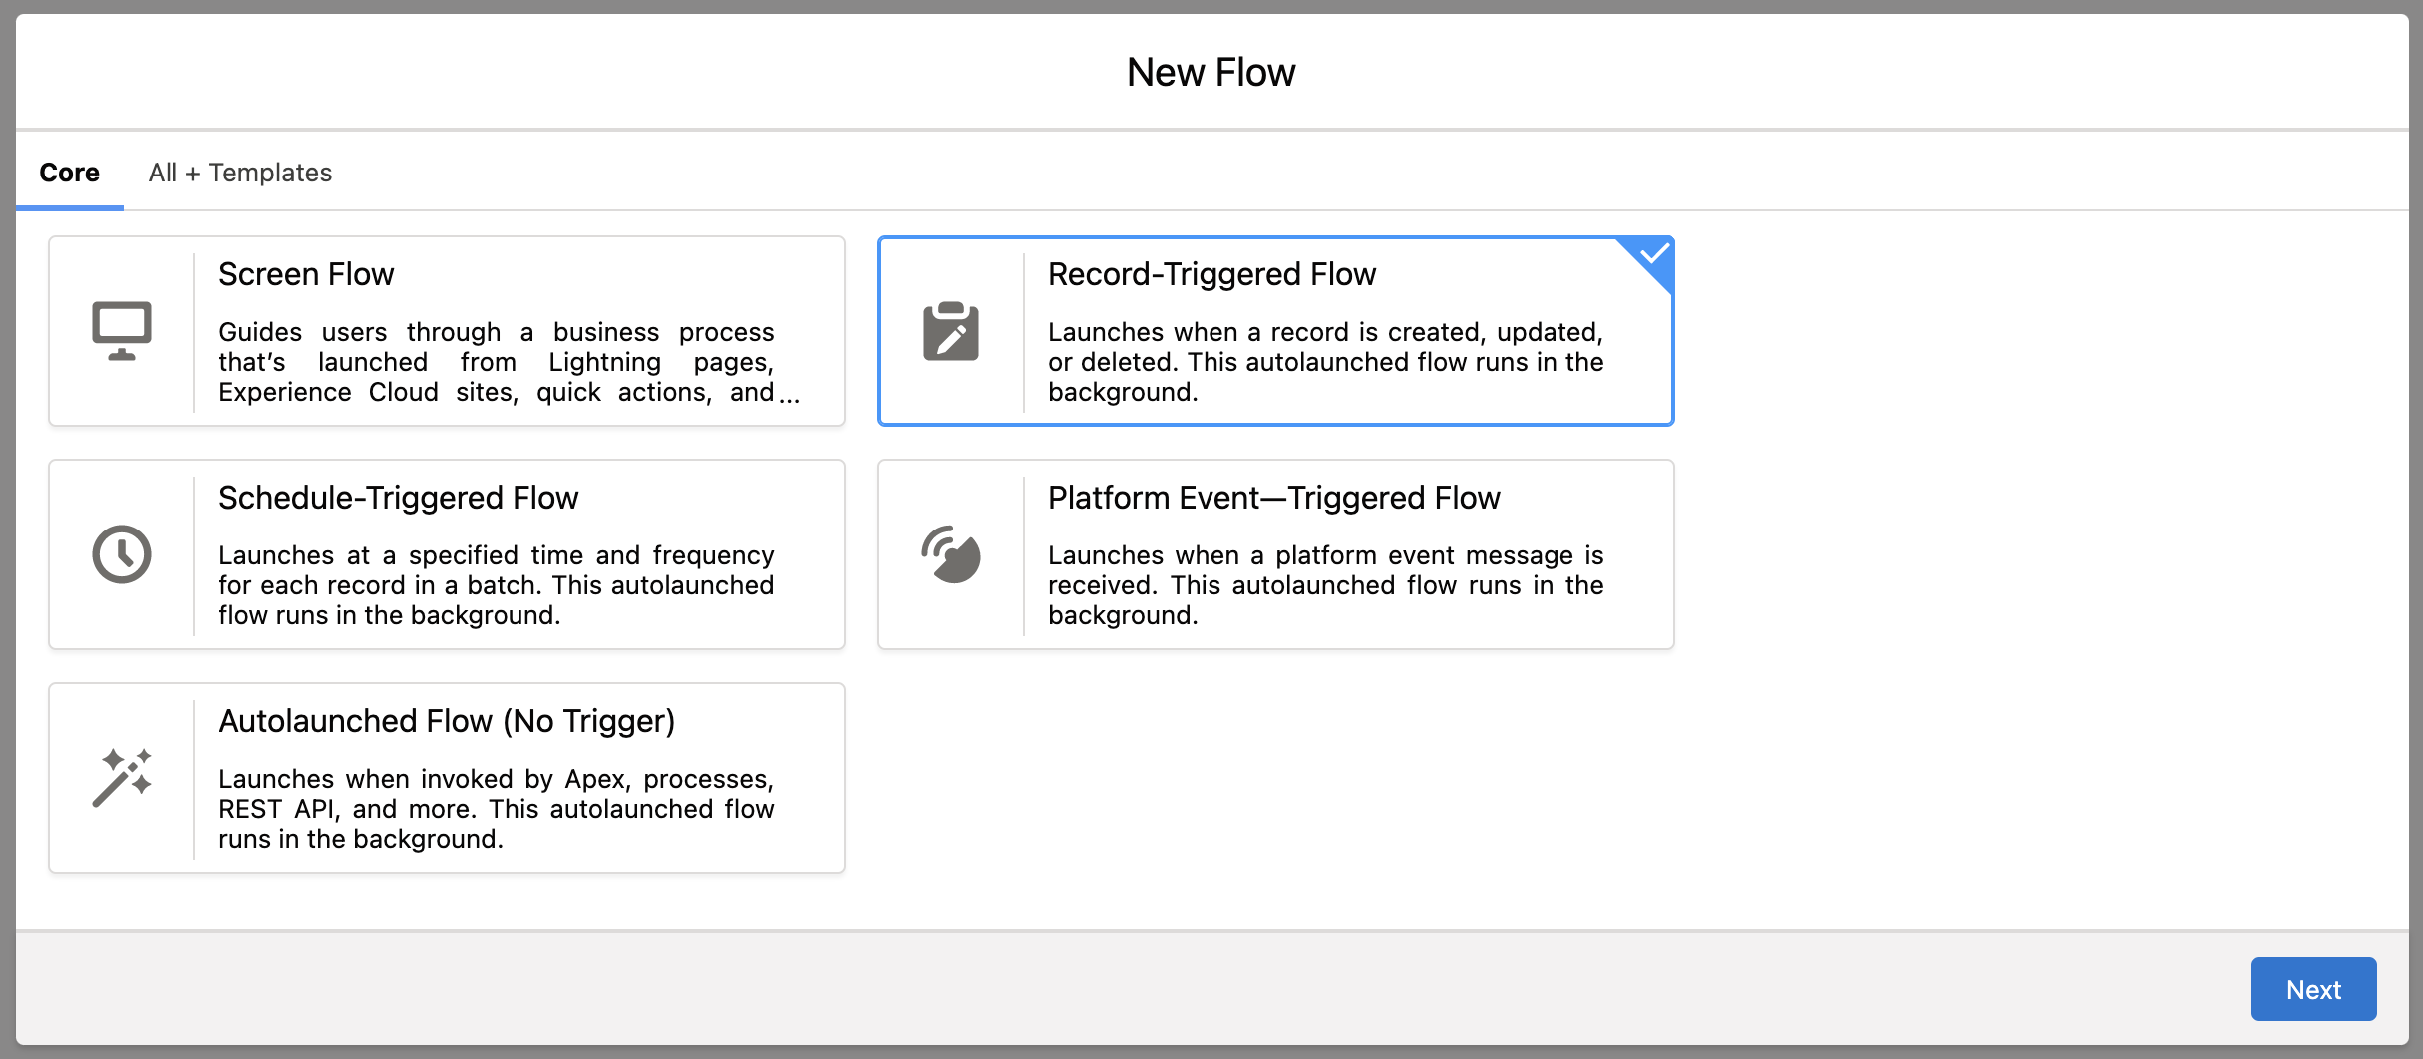
Task: Click the Screen Flow monitor icon
Action: (122, 331)
